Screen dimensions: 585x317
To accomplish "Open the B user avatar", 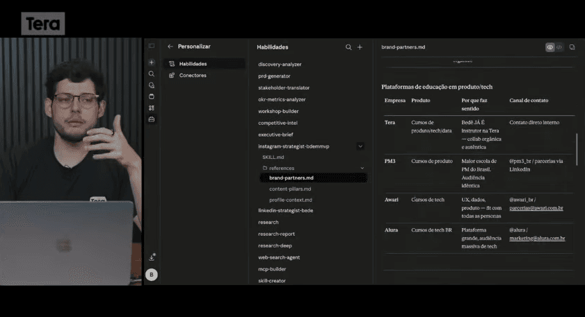I will pyautogui.click(x=152, y=275).
